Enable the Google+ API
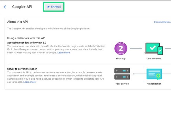This screenshot has height=128, width=171. [54, 7]
